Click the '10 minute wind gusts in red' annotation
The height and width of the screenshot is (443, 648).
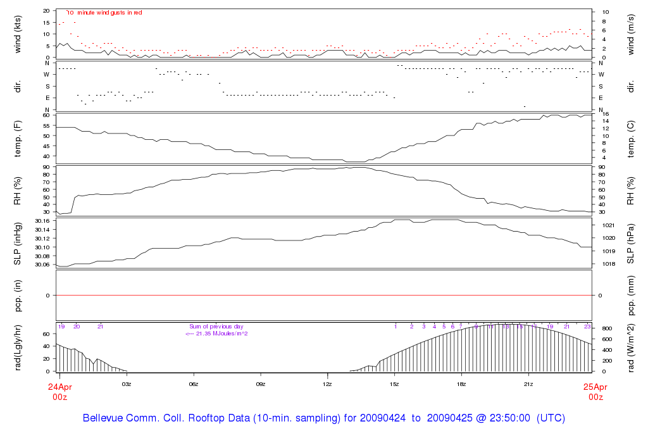pyautogui.click(x=104, y=13)
